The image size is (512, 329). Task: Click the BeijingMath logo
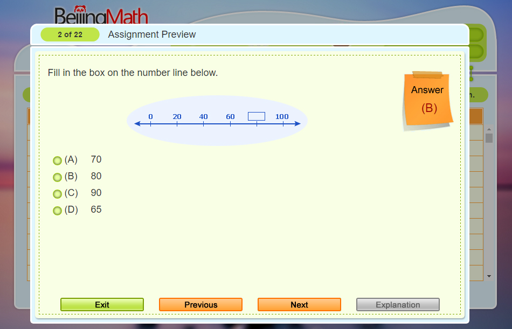tap(101, 15)
